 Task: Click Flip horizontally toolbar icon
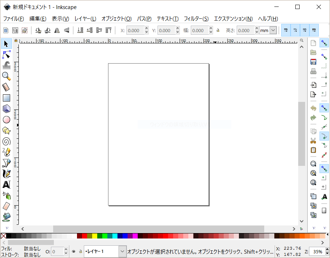(57, 30)
